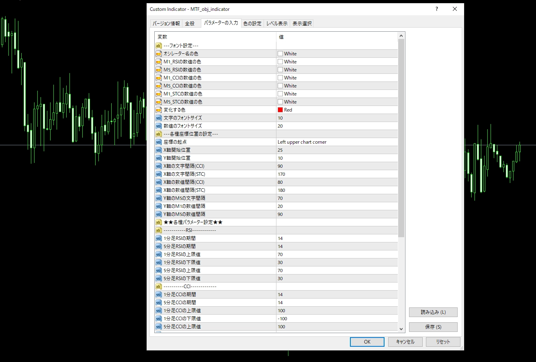Select value 30 of 5分足RSIの下限値
The width and height of the screenshot is (536, 362).
280,279
